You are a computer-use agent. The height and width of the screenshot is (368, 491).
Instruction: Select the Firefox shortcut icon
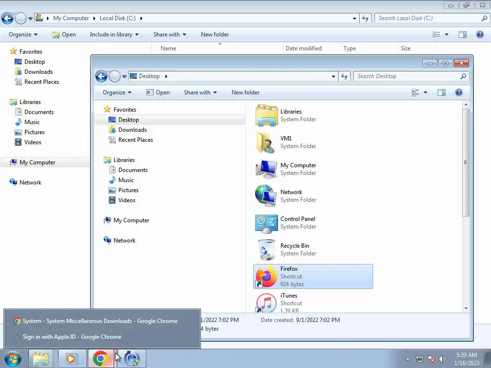coord(266,276)
